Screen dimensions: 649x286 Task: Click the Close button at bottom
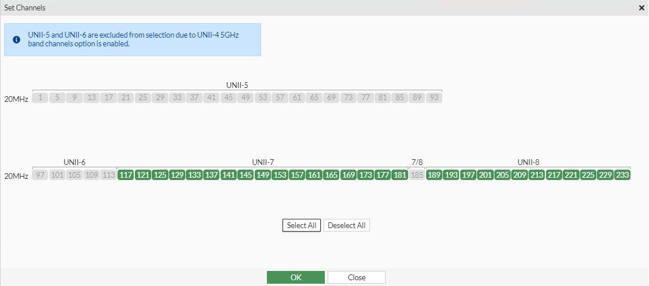point(356,277)
